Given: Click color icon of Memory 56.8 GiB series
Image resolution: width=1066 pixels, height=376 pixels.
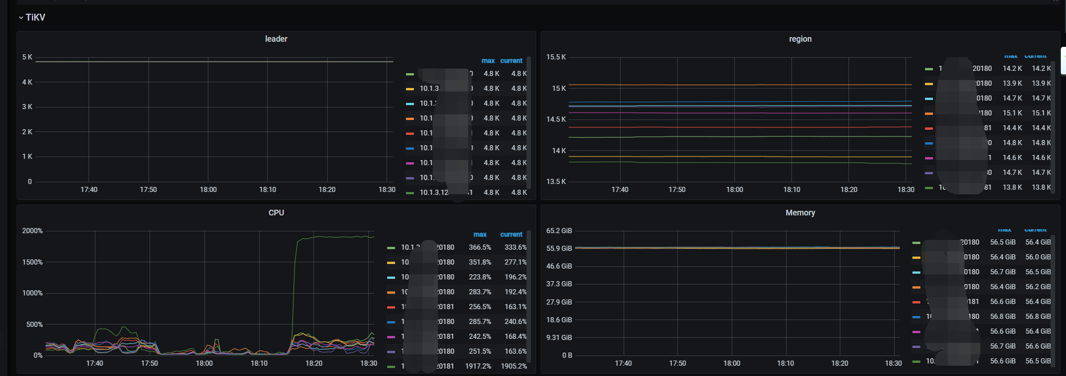Looking at the screenshot, I should pos(916,317).
